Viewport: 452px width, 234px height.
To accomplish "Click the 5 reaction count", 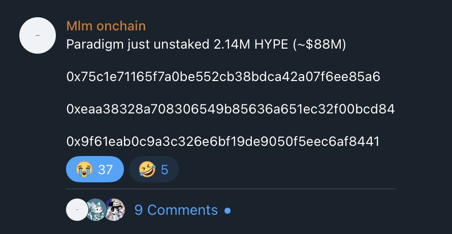I will (164, 169).
